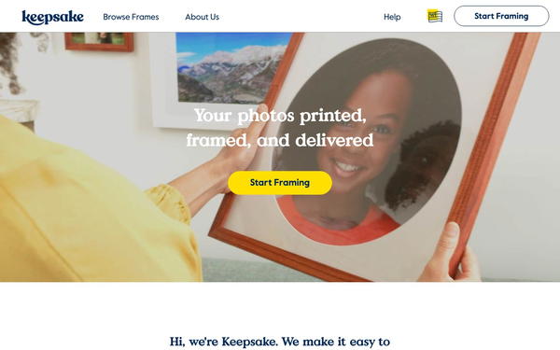The width and height of the screenshot is (560, 350).
Task: Open the country flag selector icon
Action: tap(435, 16)
